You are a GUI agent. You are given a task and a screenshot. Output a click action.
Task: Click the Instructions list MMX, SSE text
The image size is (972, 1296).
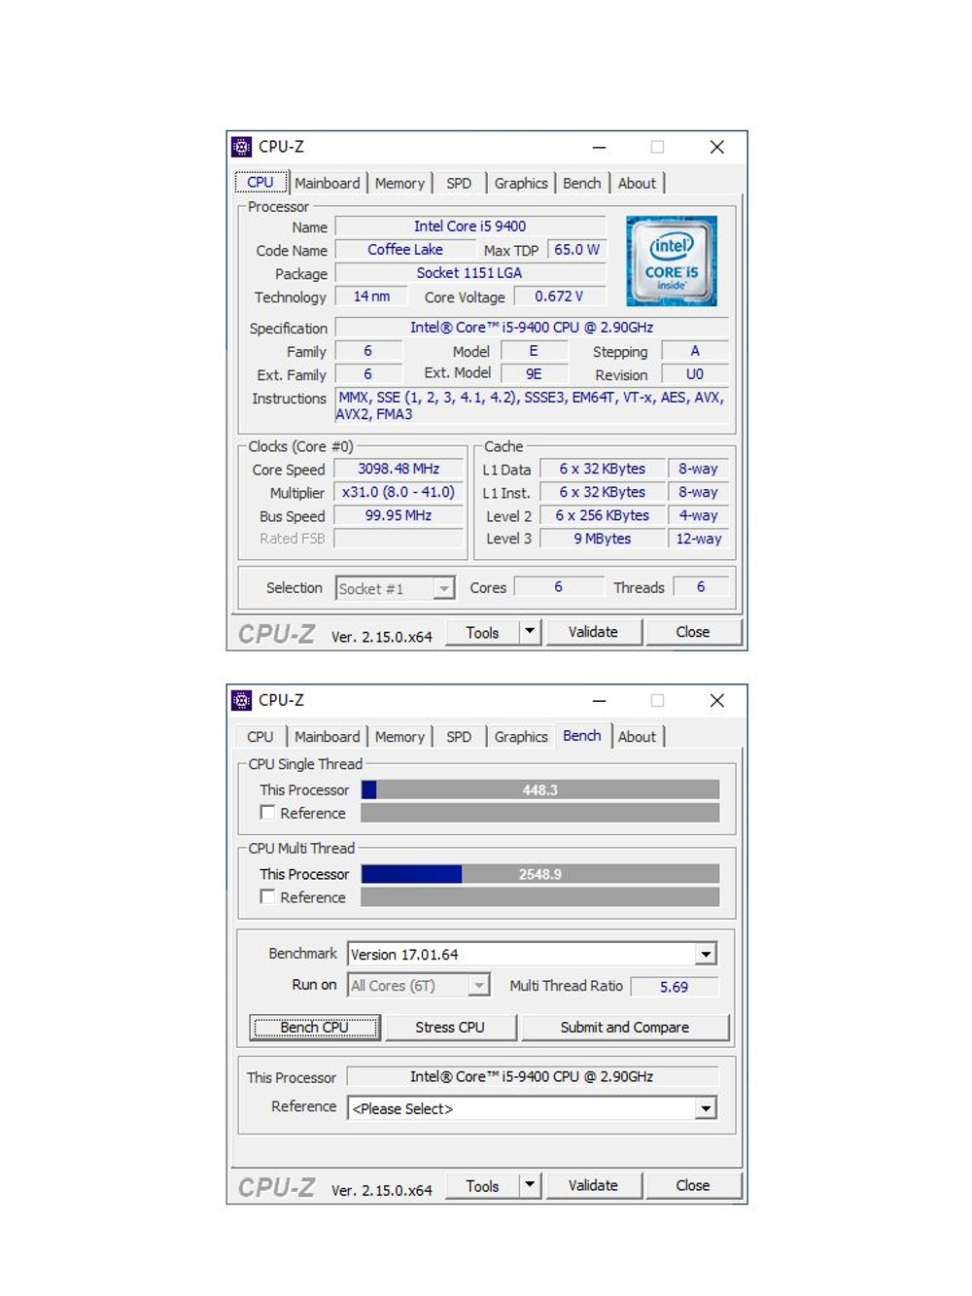tap(532, 405)
